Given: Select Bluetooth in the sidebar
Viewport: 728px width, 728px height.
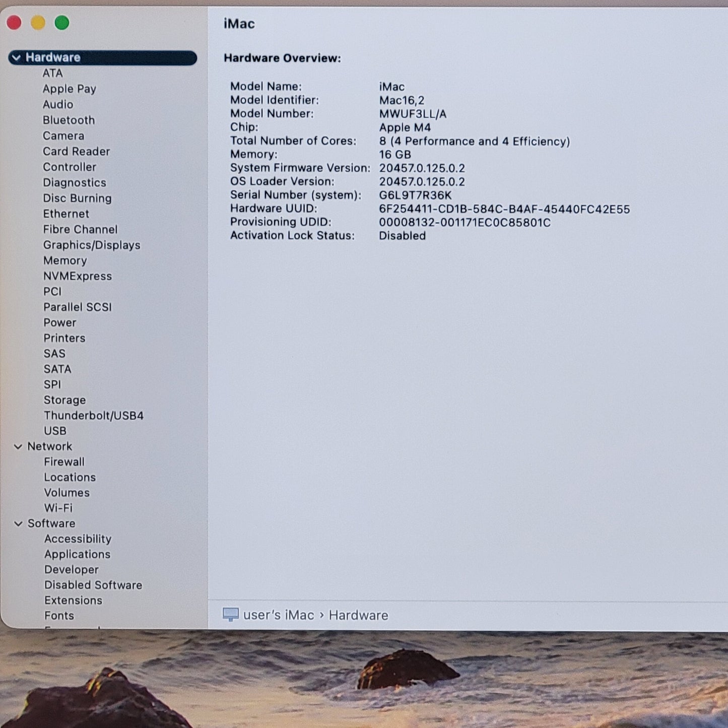Looking at the screenshot, I should [69, 120].
